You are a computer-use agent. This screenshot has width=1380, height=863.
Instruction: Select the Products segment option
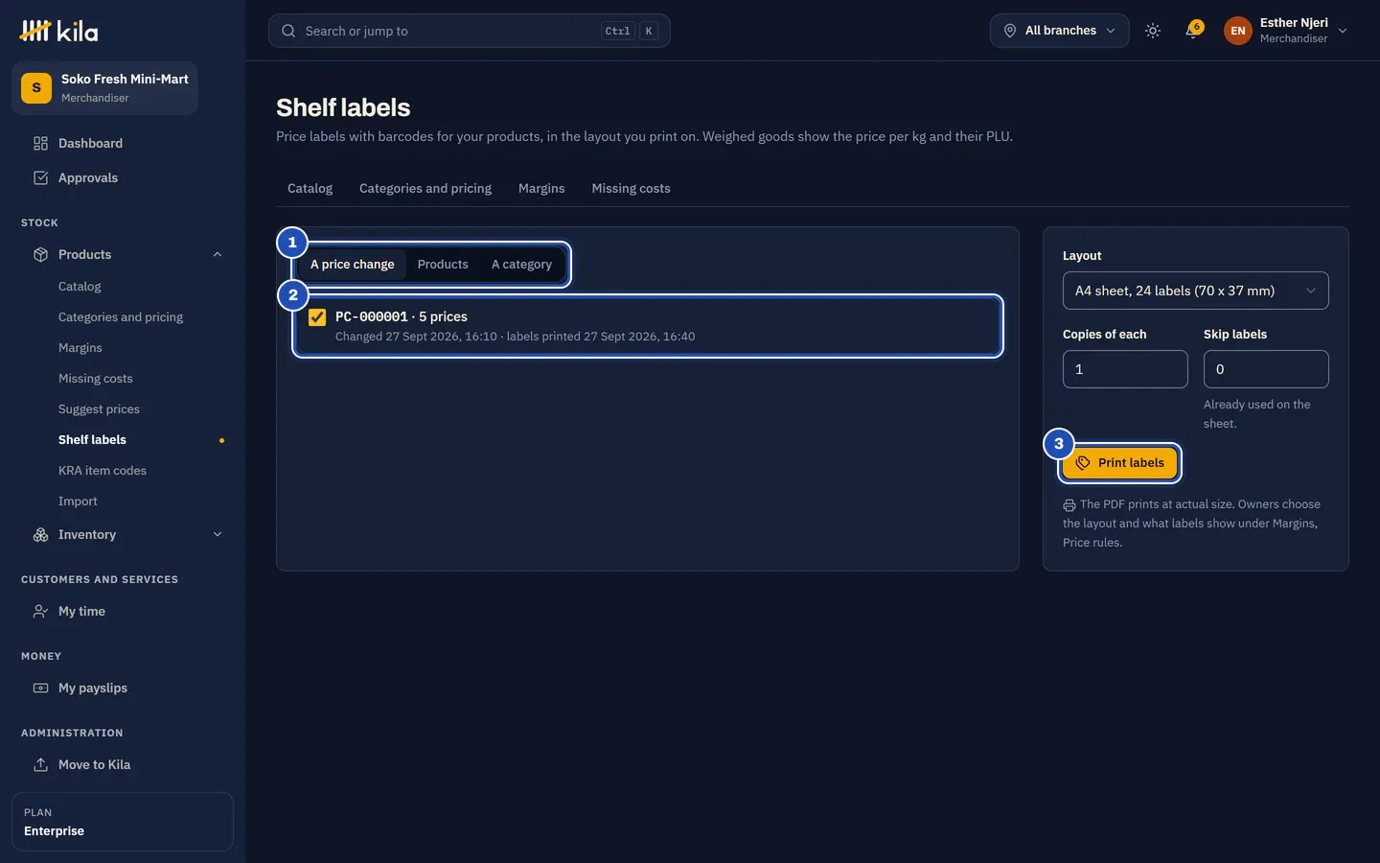coord(443,265)
